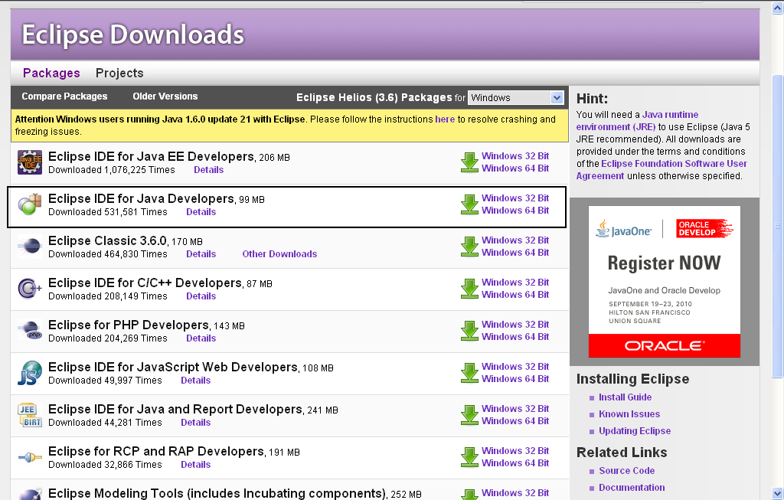
Task: Download Java and Report Developers Windows 64 Bit
Action: click(x=515, y=421)
